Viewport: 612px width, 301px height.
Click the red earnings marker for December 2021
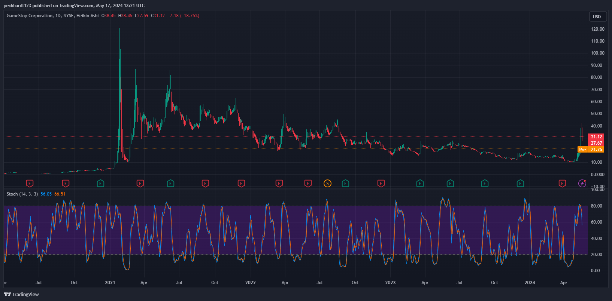tap(241, 183)
